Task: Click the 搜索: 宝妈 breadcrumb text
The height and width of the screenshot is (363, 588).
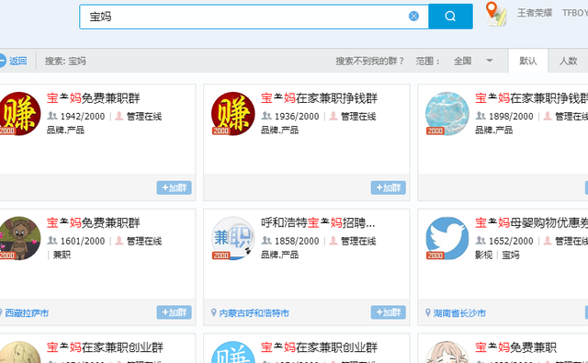Action: click(65, 61)
